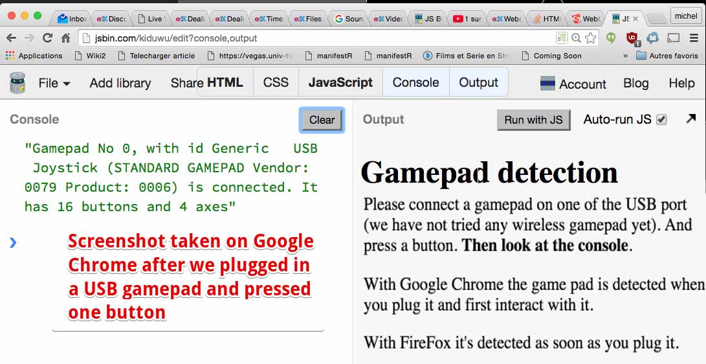Open the Chrome hamburger menu

coord(694,38)
